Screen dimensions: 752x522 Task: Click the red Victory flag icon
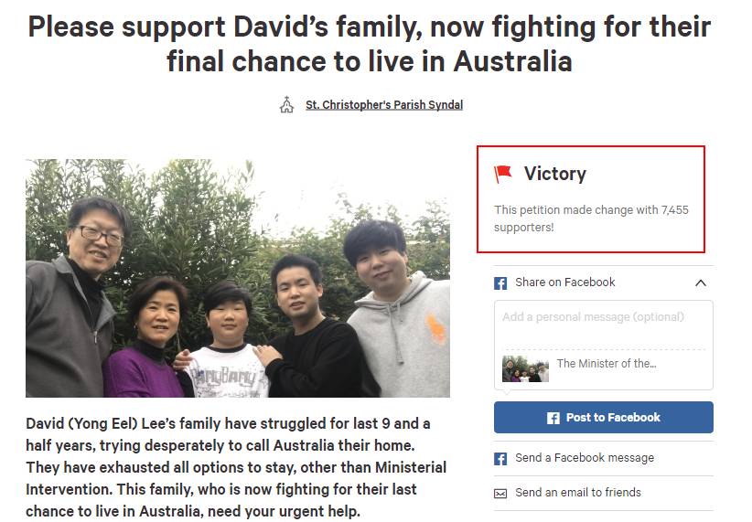pyautogui.click(x=502, y=174)
